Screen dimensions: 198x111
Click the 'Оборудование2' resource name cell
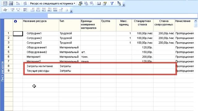(x=41, y=52)
